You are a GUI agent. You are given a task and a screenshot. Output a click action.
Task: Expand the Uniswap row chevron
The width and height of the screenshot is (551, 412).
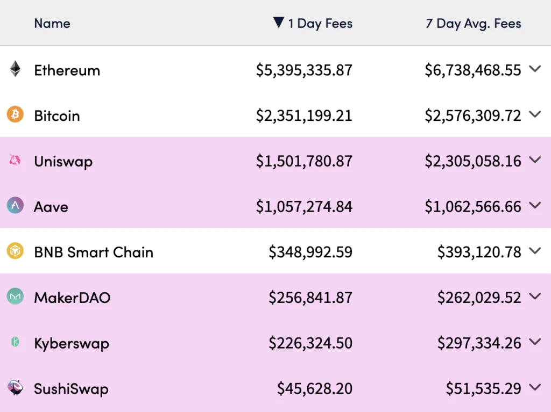click(x=534, y=160)
